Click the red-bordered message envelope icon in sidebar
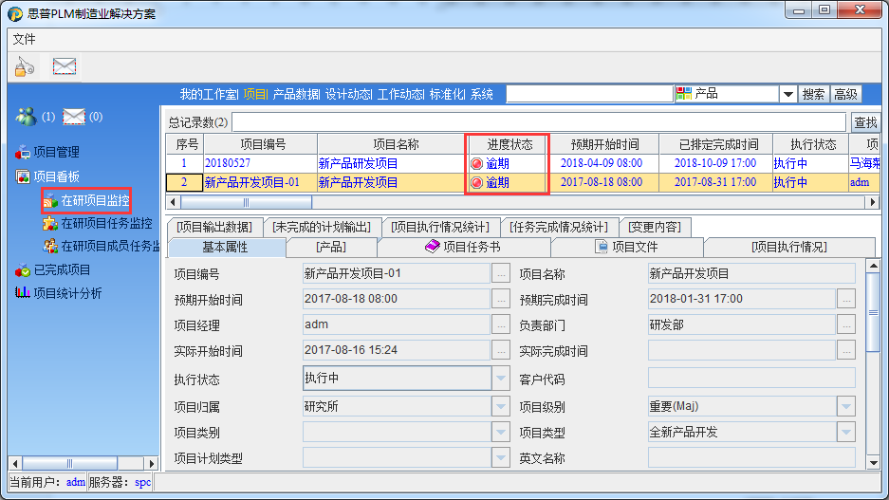 74,117
